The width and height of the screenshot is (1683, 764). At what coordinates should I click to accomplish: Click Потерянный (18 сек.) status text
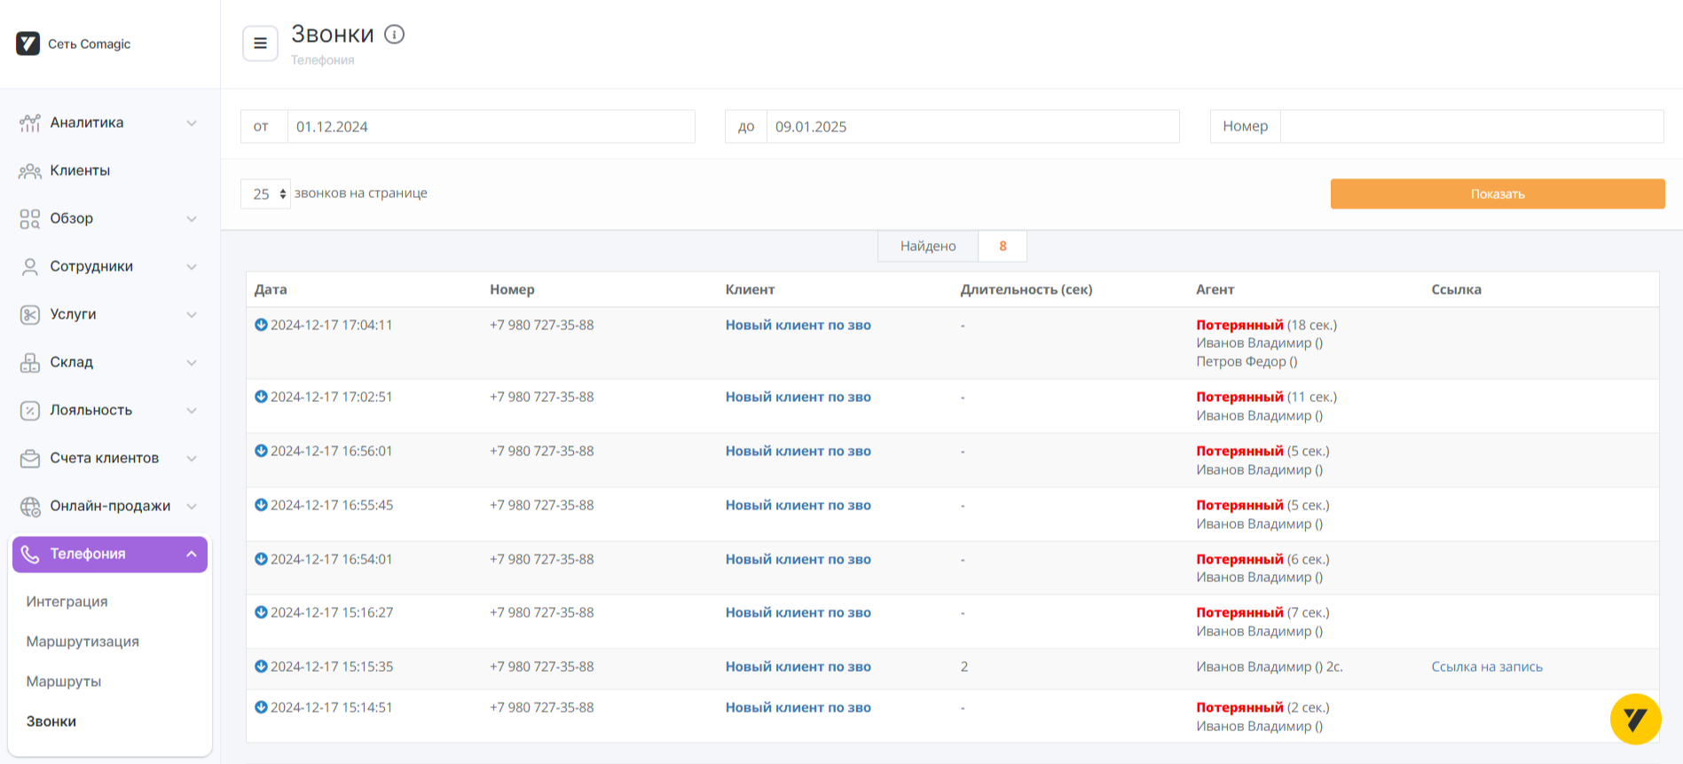pos(1267,325)
